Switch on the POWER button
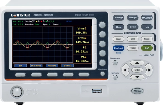Screen dimensions: 163x105 tap(17, 92)
